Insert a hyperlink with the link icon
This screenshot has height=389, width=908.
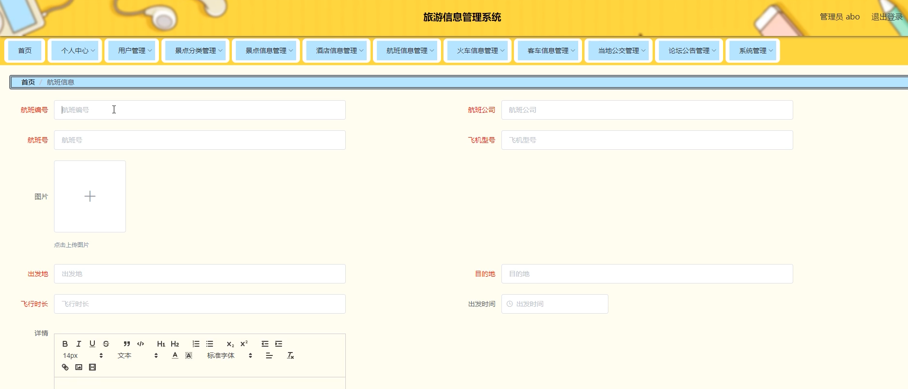(x=65, y=367)
